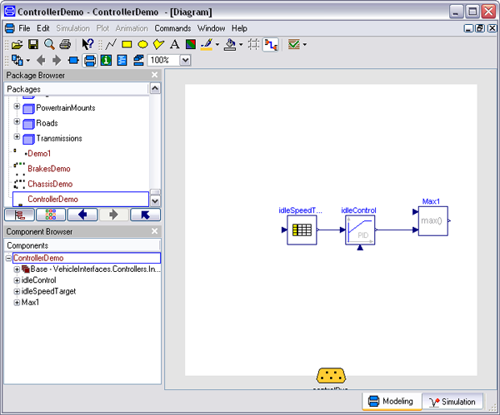The width and height of the screenshot is (500, 415).
Task: Switch to the Simulation tab
Action: 452,402
